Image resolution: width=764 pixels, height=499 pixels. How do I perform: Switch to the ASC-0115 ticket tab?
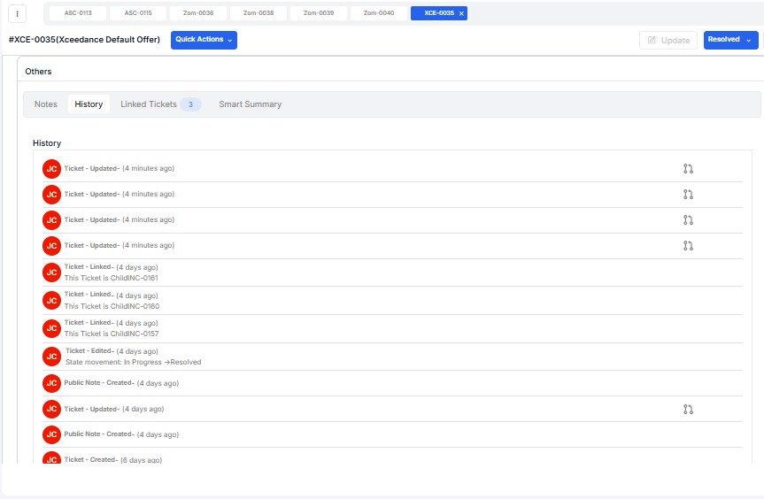(x=138, y=13)
